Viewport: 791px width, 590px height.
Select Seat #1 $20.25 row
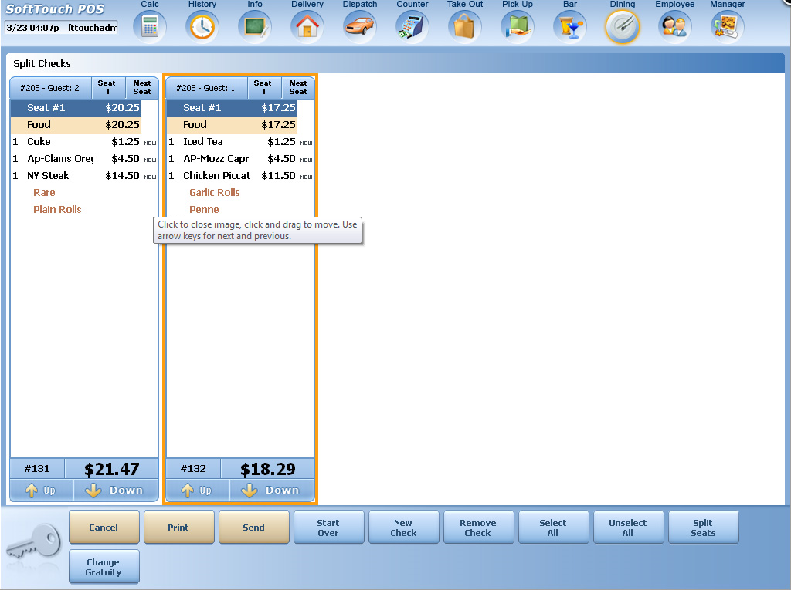pos(76,108)
